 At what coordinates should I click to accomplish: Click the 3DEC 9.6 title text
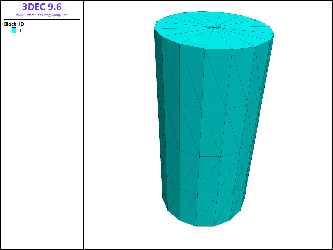pos(42,7)
